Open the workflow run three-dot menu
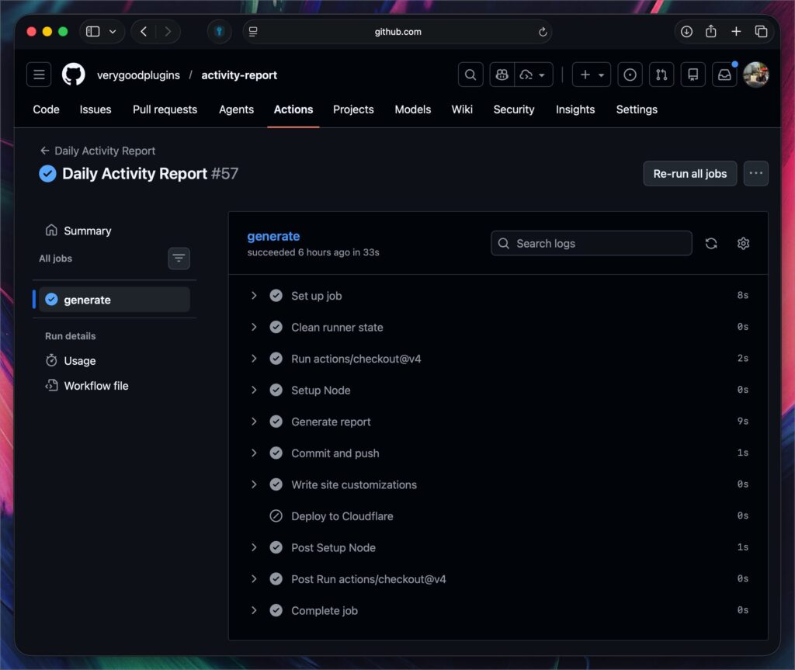 (x=756, y=173)
